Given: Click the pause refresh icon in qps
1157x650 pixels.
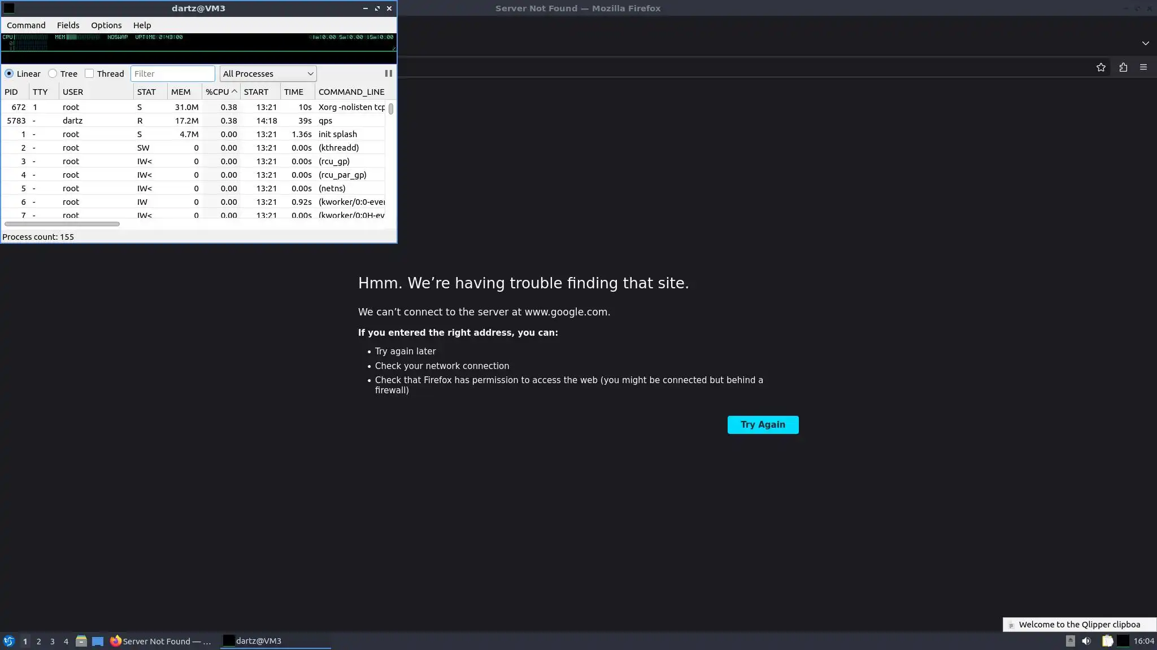Looking at the screenshot, I should [388, 73].
